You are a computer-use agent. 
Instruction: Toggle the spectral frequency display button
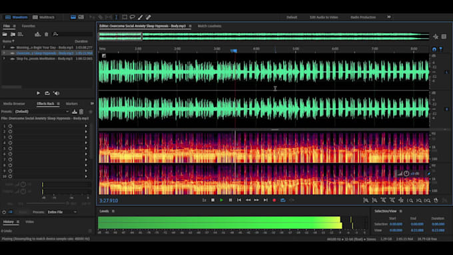click(x=81, y=17)
